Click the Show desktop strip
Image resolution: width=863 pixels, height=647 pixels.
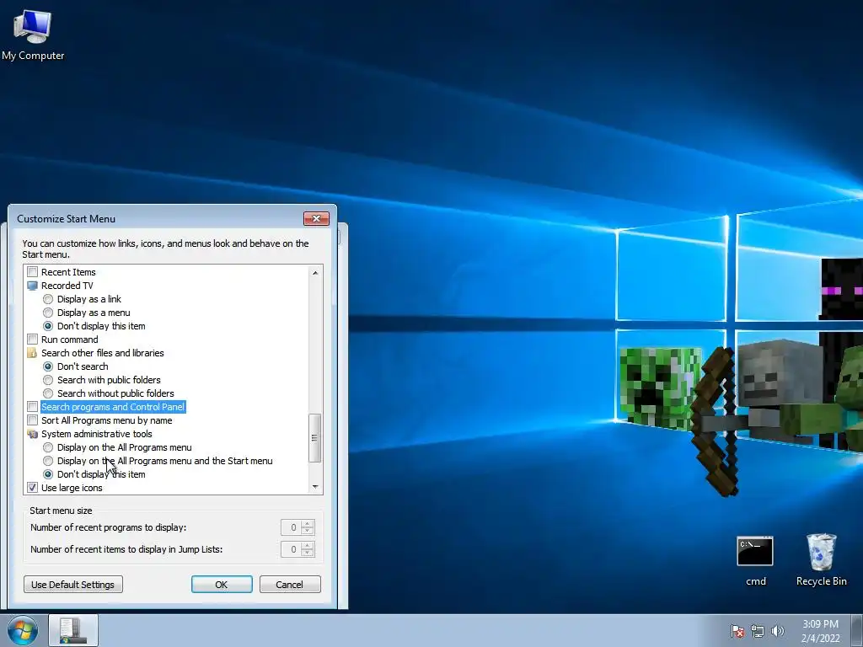(x=857, y=630)
